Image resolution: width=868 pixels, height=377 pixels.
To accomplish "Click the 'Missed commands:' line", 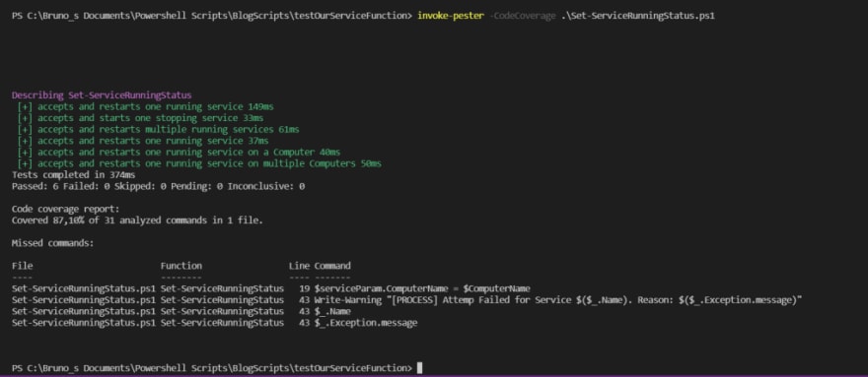I will coord(53,243).
